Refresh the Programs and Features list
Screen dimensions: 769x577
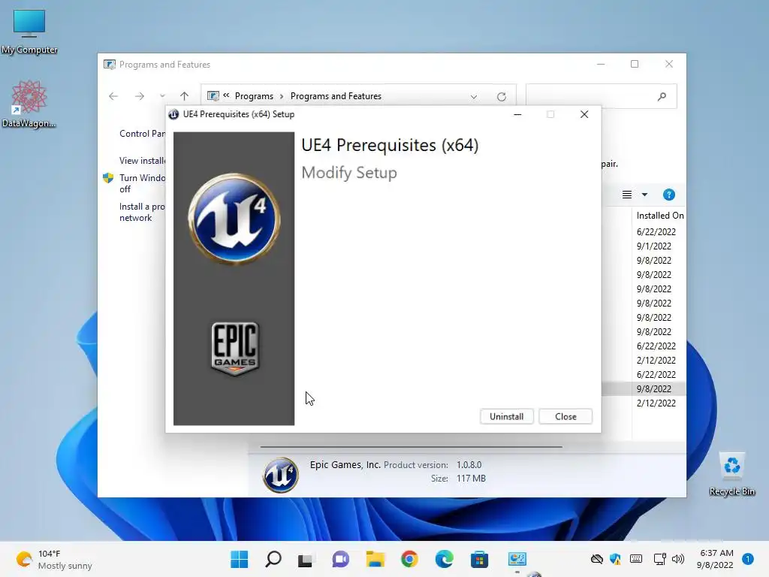point(501,97)
